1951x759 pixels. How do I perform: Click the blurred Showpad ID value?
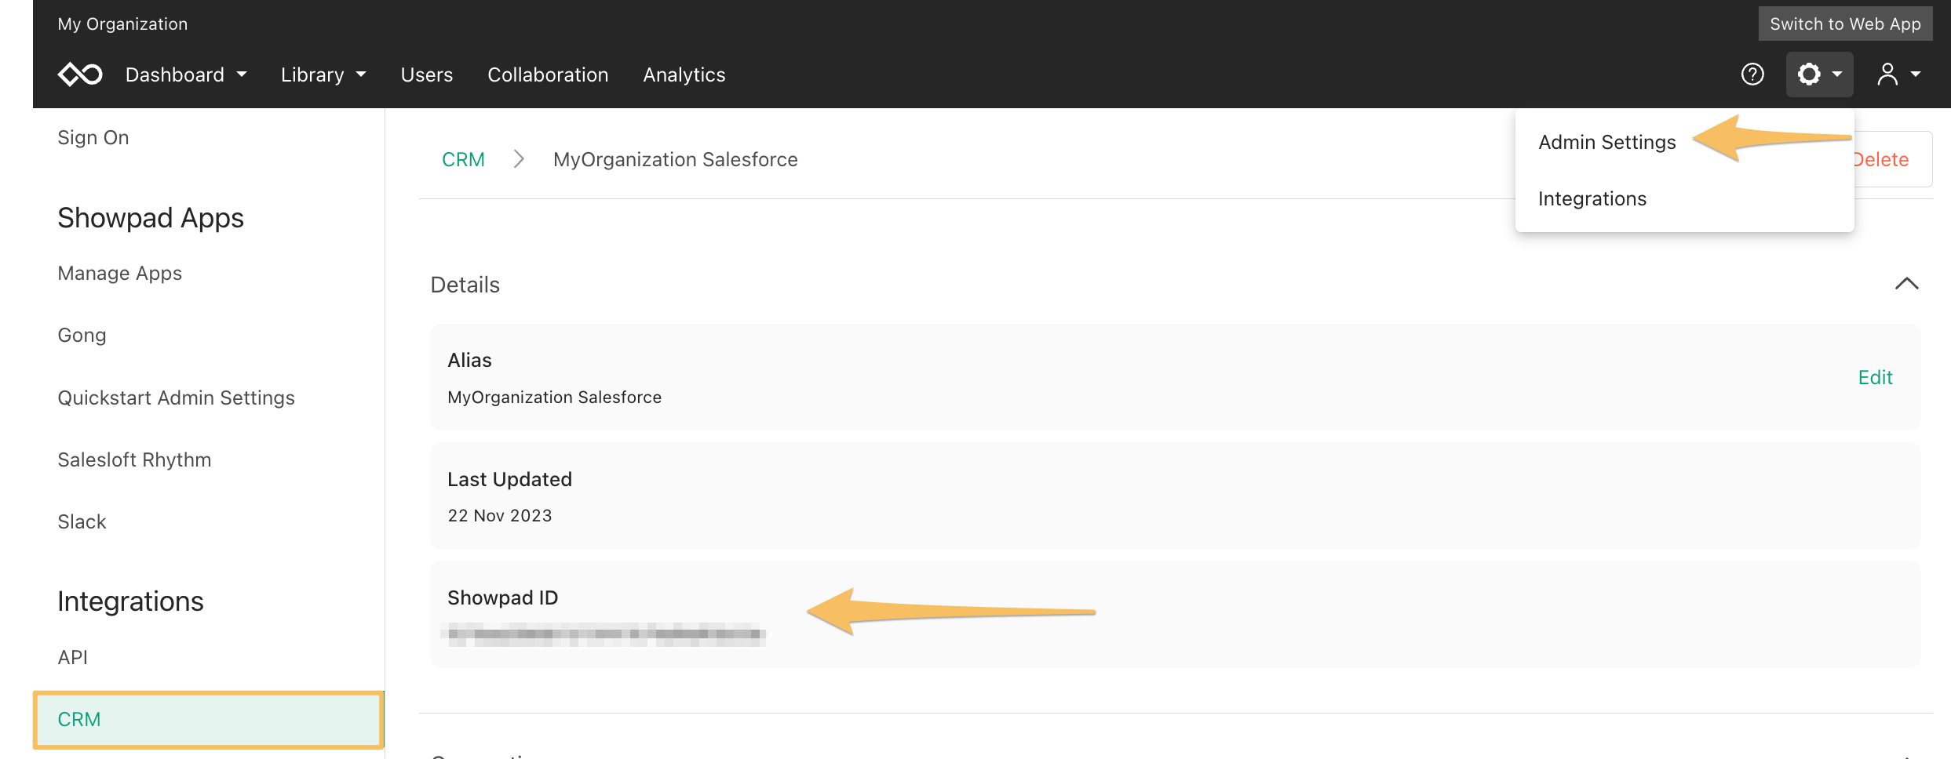(604, 634)
